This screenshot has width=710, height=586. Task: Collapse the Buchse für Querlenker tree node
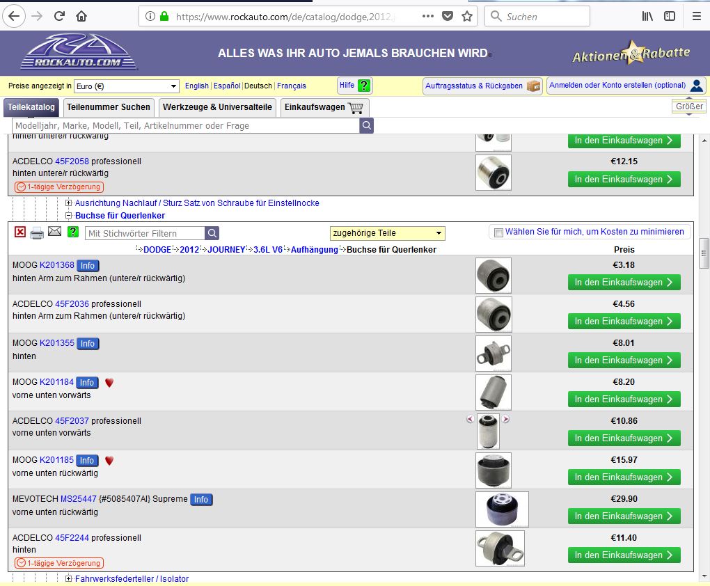point(69,216)
